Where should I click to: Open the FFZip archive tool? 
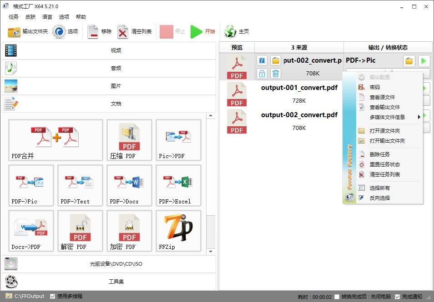pos(178,231)
